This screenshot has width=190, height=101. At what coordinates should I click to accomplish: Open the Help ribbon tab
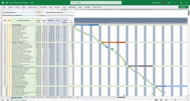click(x=80, y=7)
